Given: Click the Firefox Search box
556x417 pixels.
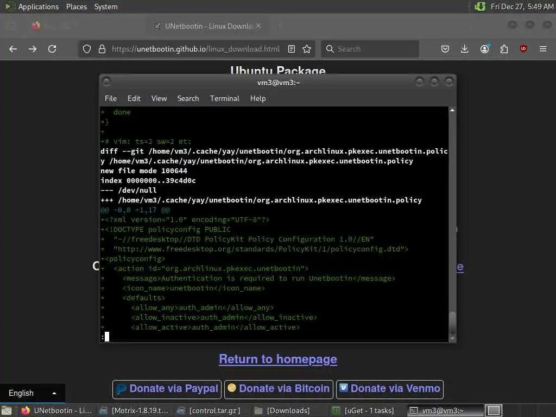Looking at the screenshot, I should (x=370, y=49).
